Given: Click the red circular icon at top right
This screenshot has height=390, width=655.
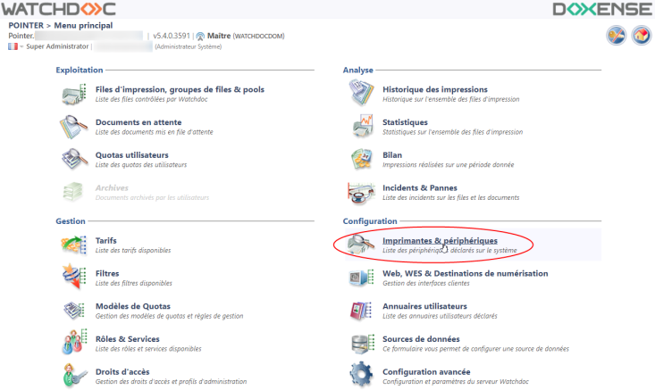Looking at the screenshot, I should pyautogui.click(x=641, y=36).
